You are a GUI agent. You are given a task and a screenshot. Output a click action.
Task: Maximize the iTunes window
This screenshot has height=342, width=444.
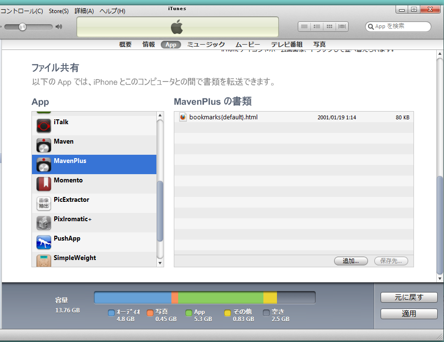pyautogui.click(x=413, y=10)
